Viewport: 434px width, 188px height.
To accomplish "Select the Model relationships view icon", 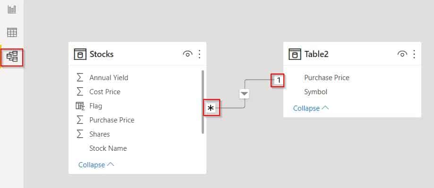I will tap(12, 57).
